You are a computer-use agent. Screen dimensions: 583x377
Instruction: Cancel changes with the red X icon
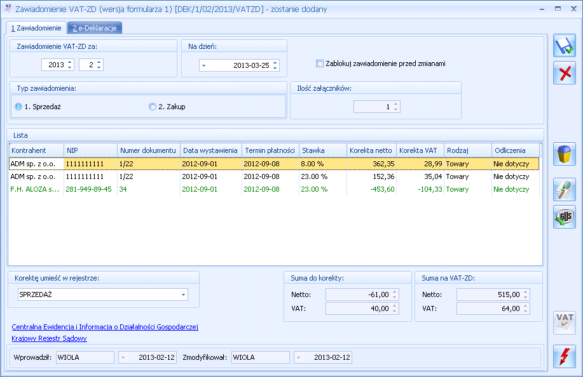(565, 73)
